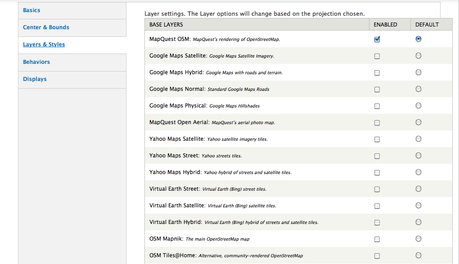Enable the MapQuest Open Aerial layer
Screen dimensions: 459x264
(377, 123)
